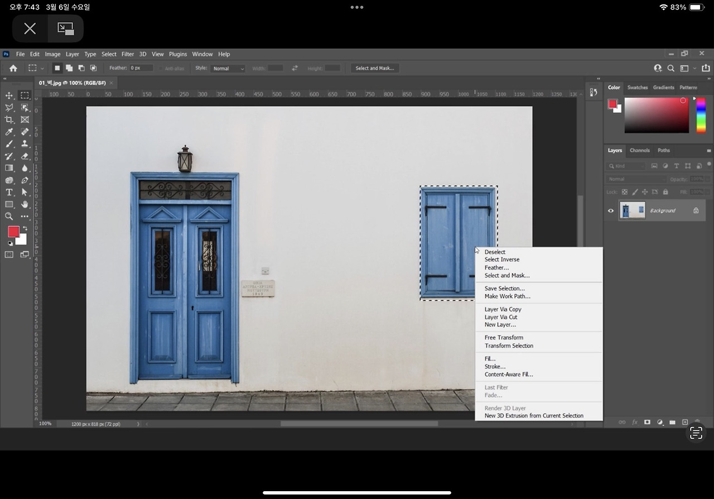Select the Clone Stamp tool
The height and width of the screenshot is (499, 714).
click(x=25, y=144)
